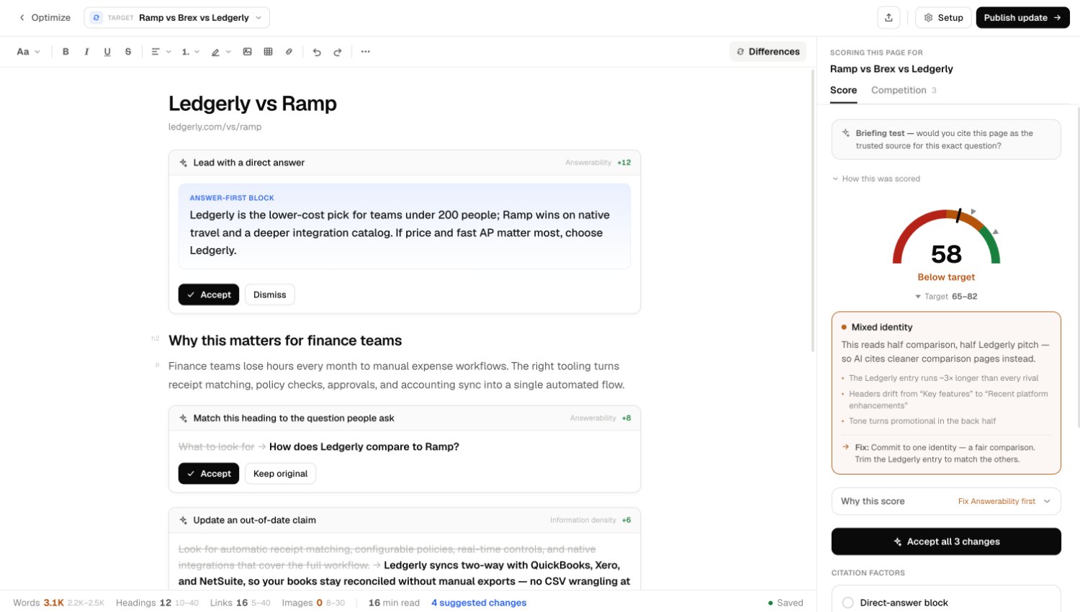Click the 16 min read status entry

(x=394, y=603)
